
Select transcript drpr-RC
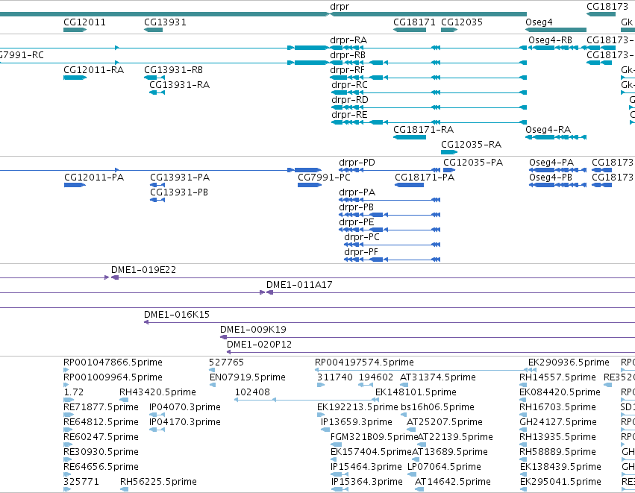pyautogui.click(x=349, y=85)
